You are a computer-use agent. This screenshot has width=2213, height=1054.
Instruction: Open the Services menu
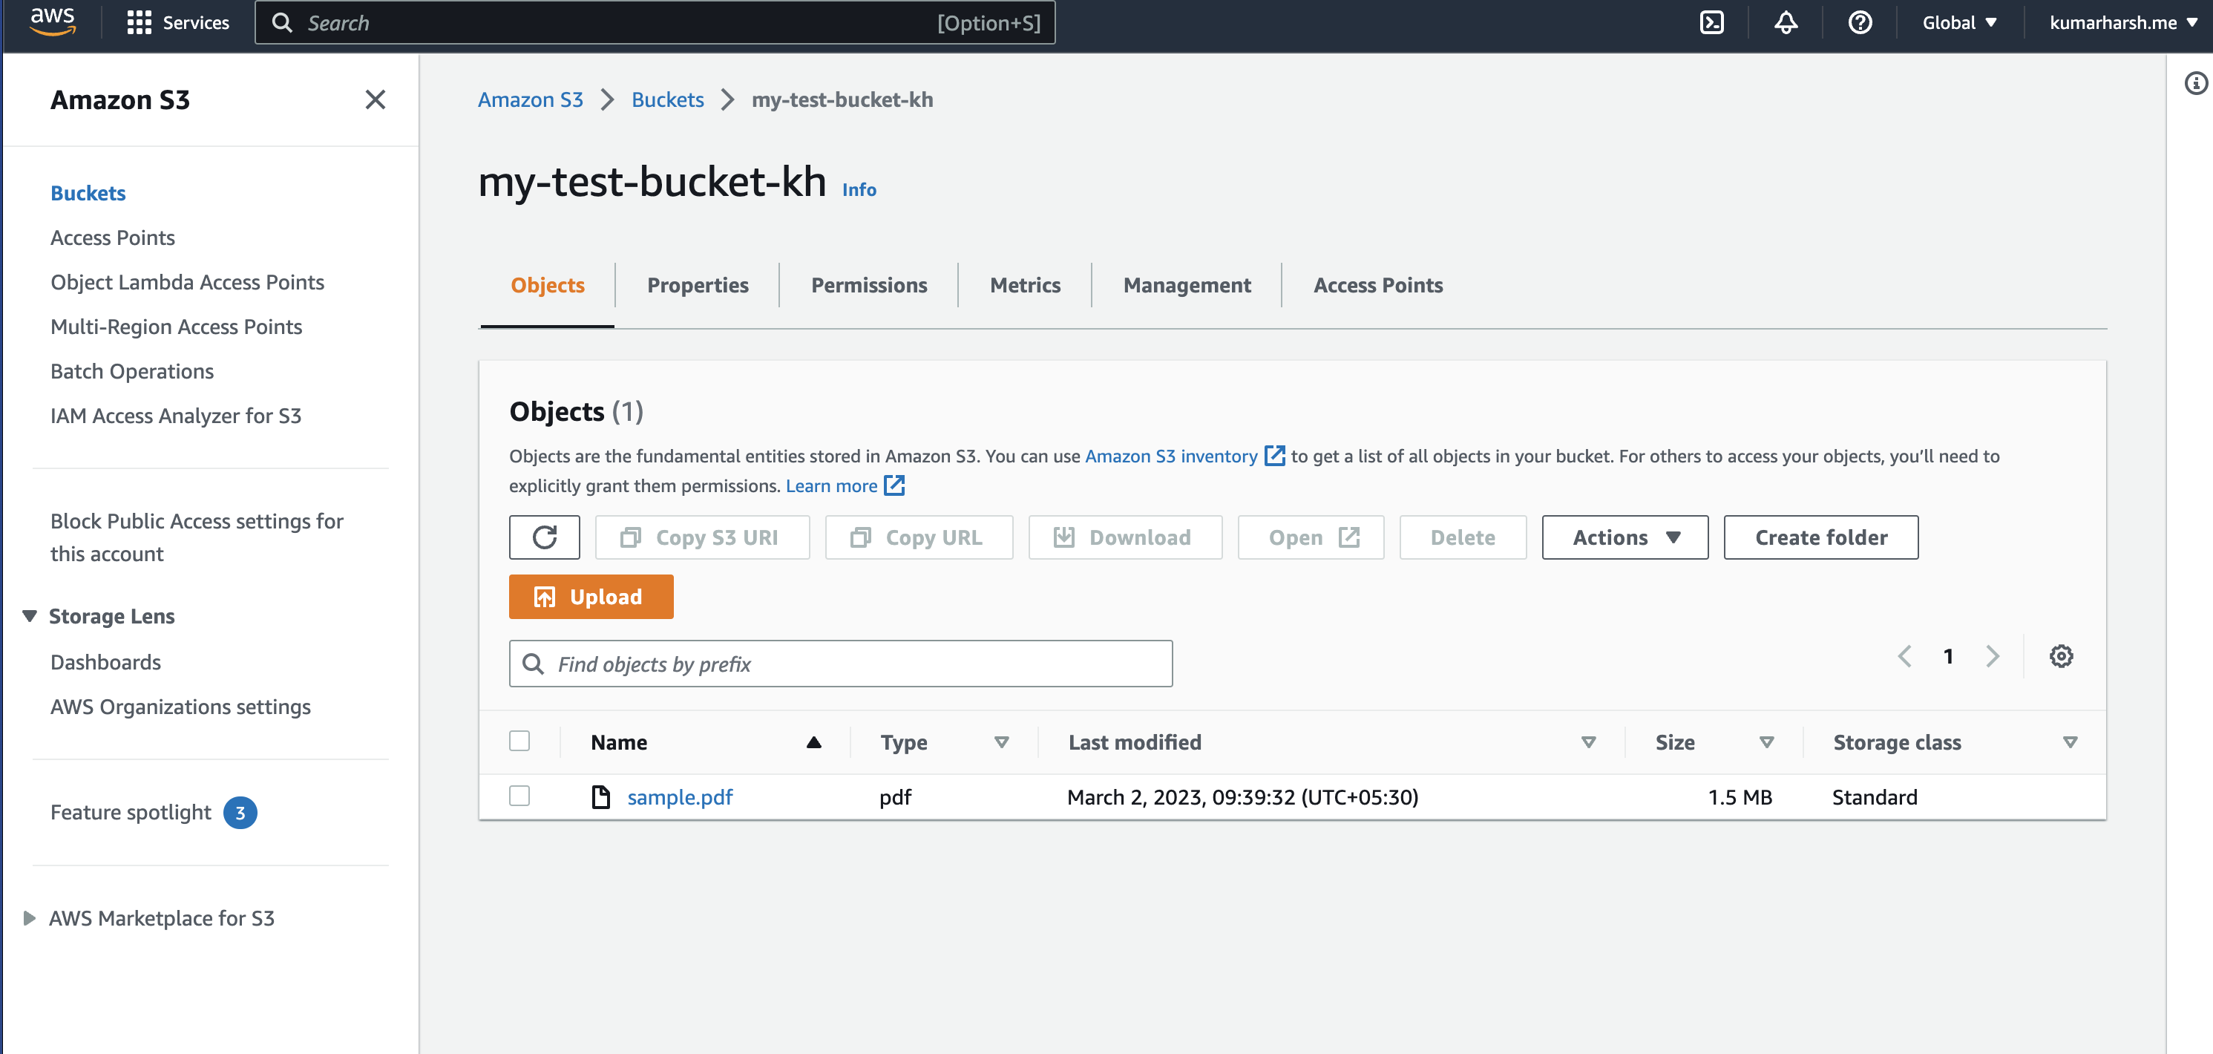[177, 22]
